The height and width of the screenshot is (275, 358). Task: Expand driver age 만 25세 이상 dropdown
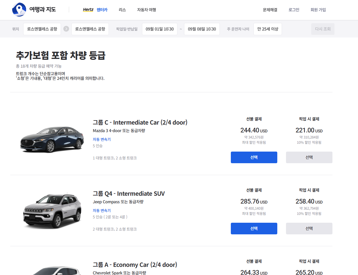267,29
